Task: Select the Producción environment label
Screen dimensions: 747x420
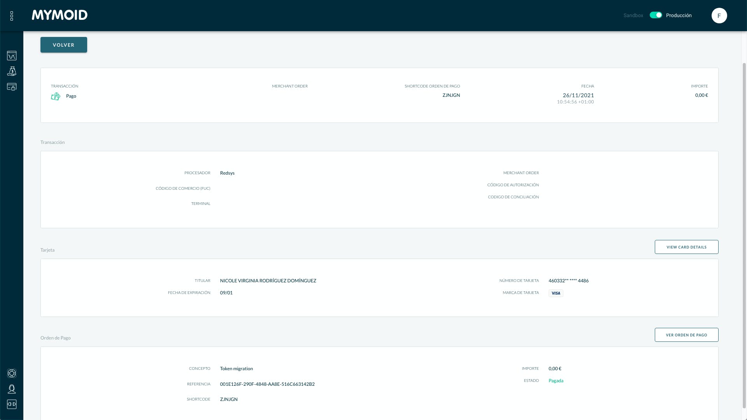Action: pyautogui.click(x=679, y=16)
